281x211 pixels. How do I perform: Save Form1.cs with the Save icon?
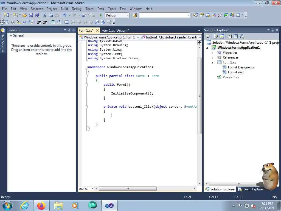[x=31, y=15]
